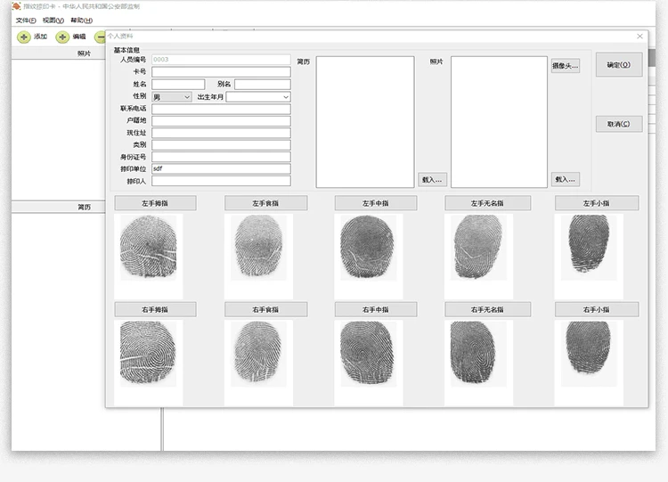Open the 性别 gender dropdown
The height and width of the screenshot is (482, 668).
(172, 97)
